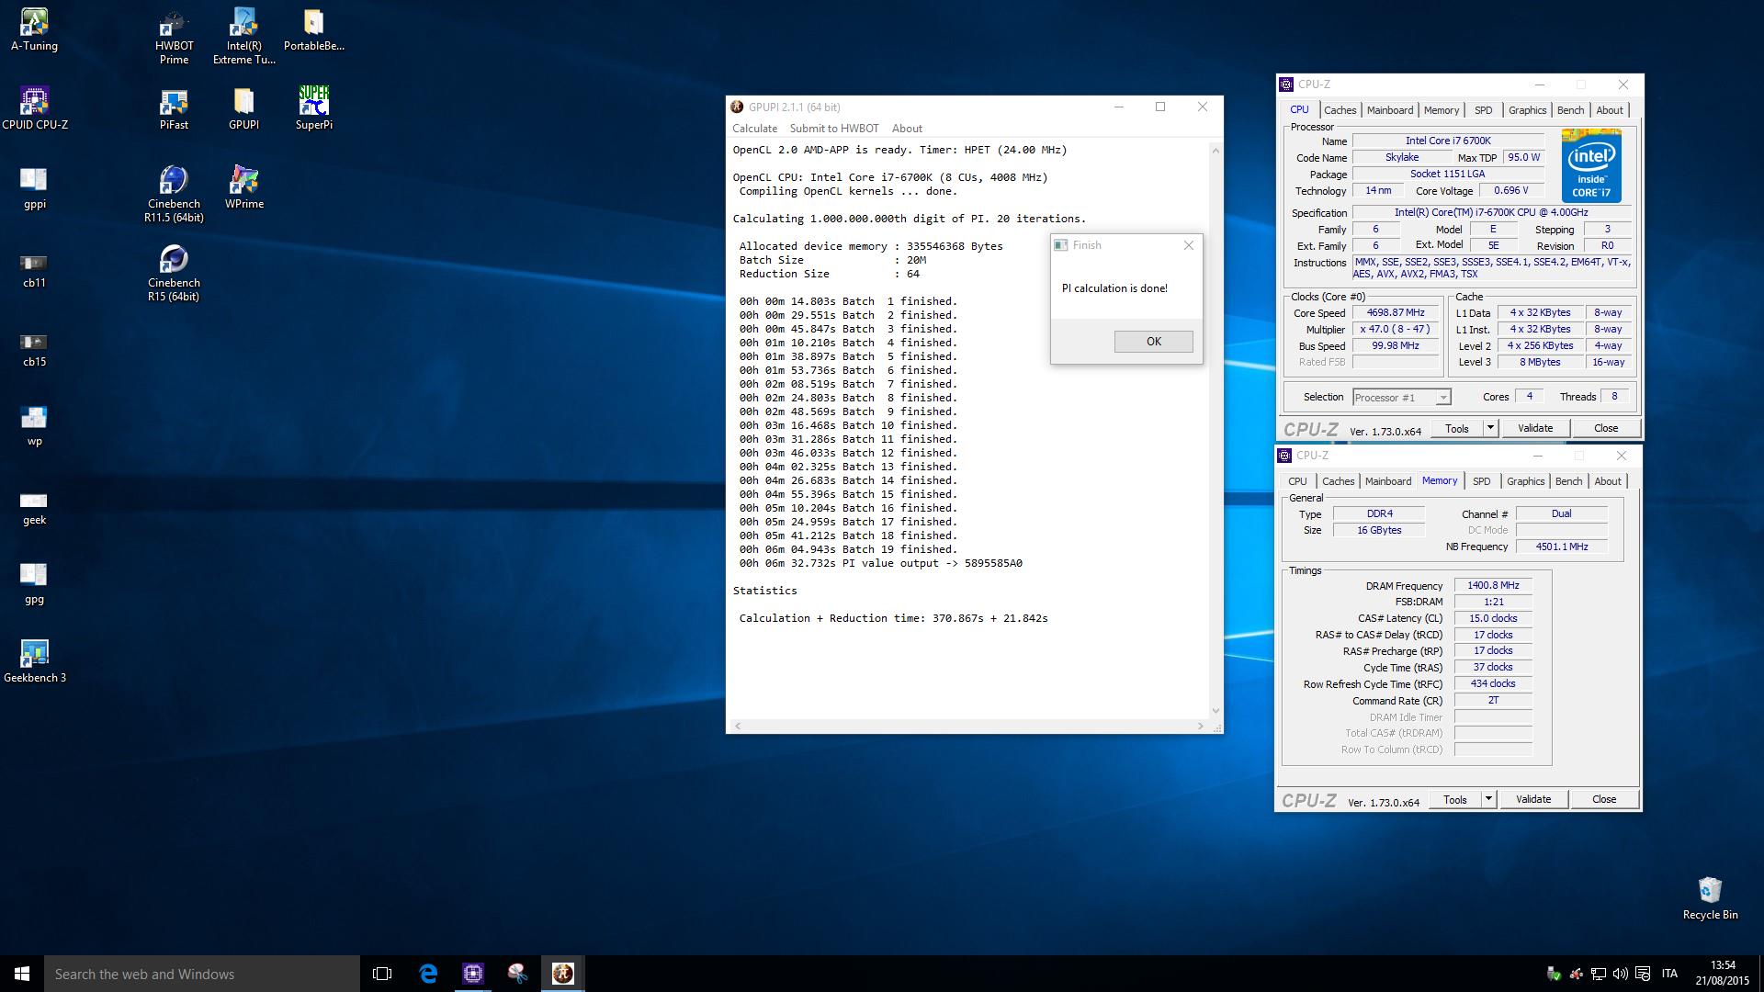The height and width of the screenshot is (992, 1764).
Task: Switch to CPU tab in bottom CPU-Z
Action: pos(1297,481)
